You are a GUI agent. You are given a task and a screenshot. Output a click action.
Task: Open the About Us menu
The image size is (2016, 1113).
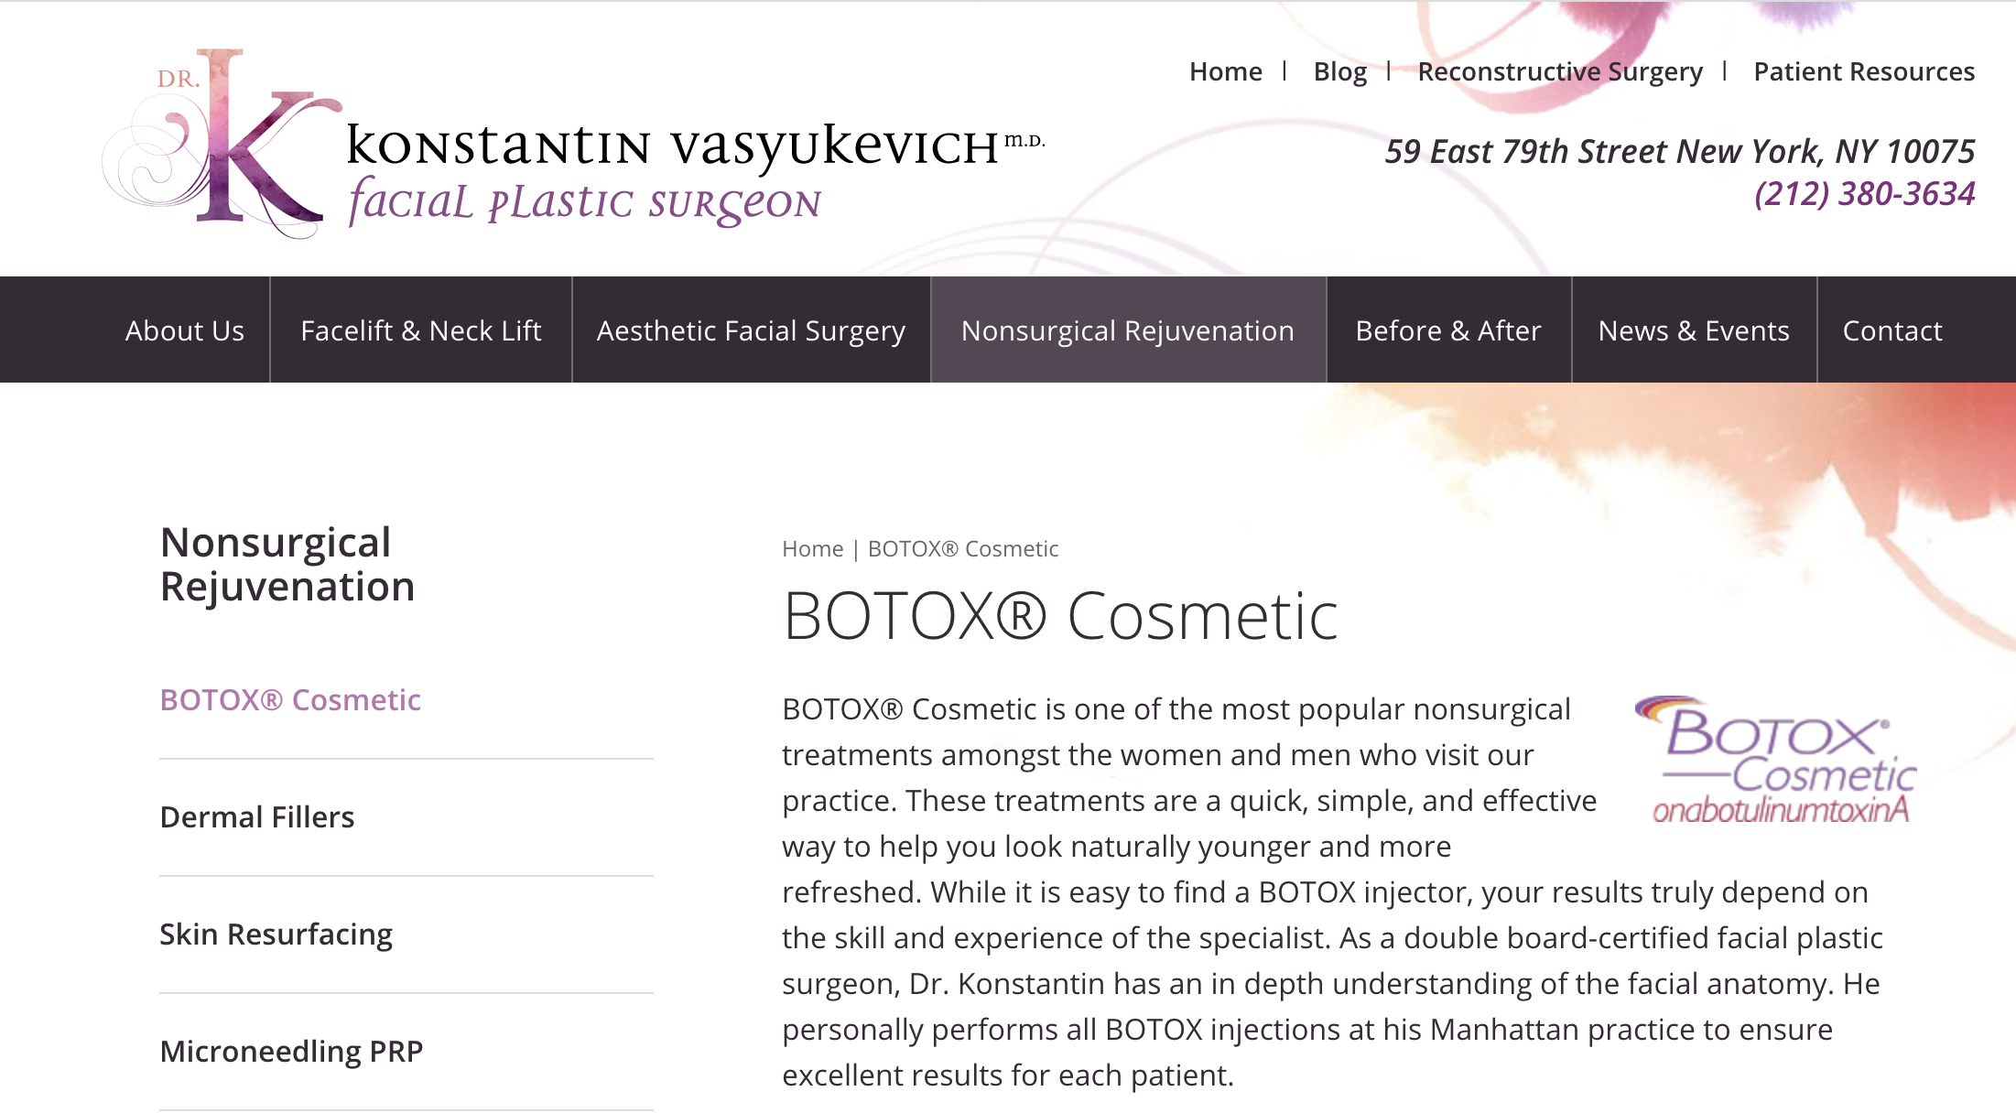(185, 330)
